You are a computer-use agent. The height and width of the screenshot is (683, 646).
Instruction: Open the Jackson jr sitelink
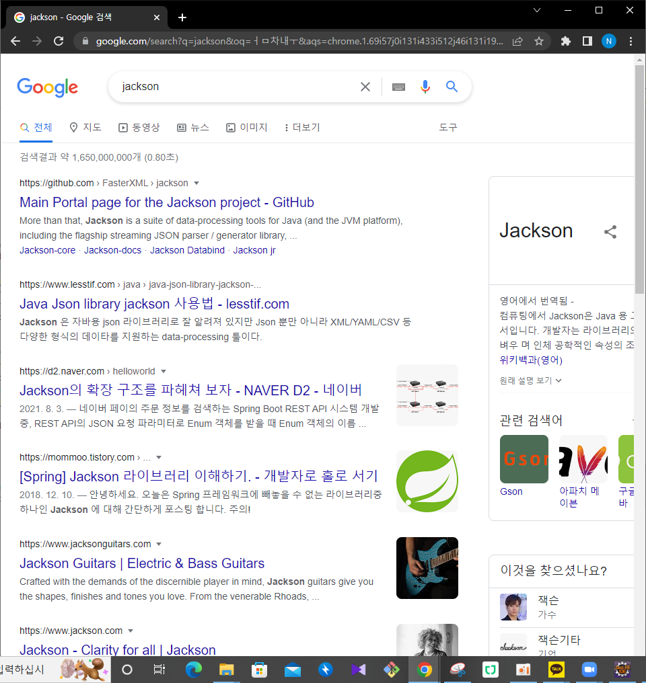(254, 251)
